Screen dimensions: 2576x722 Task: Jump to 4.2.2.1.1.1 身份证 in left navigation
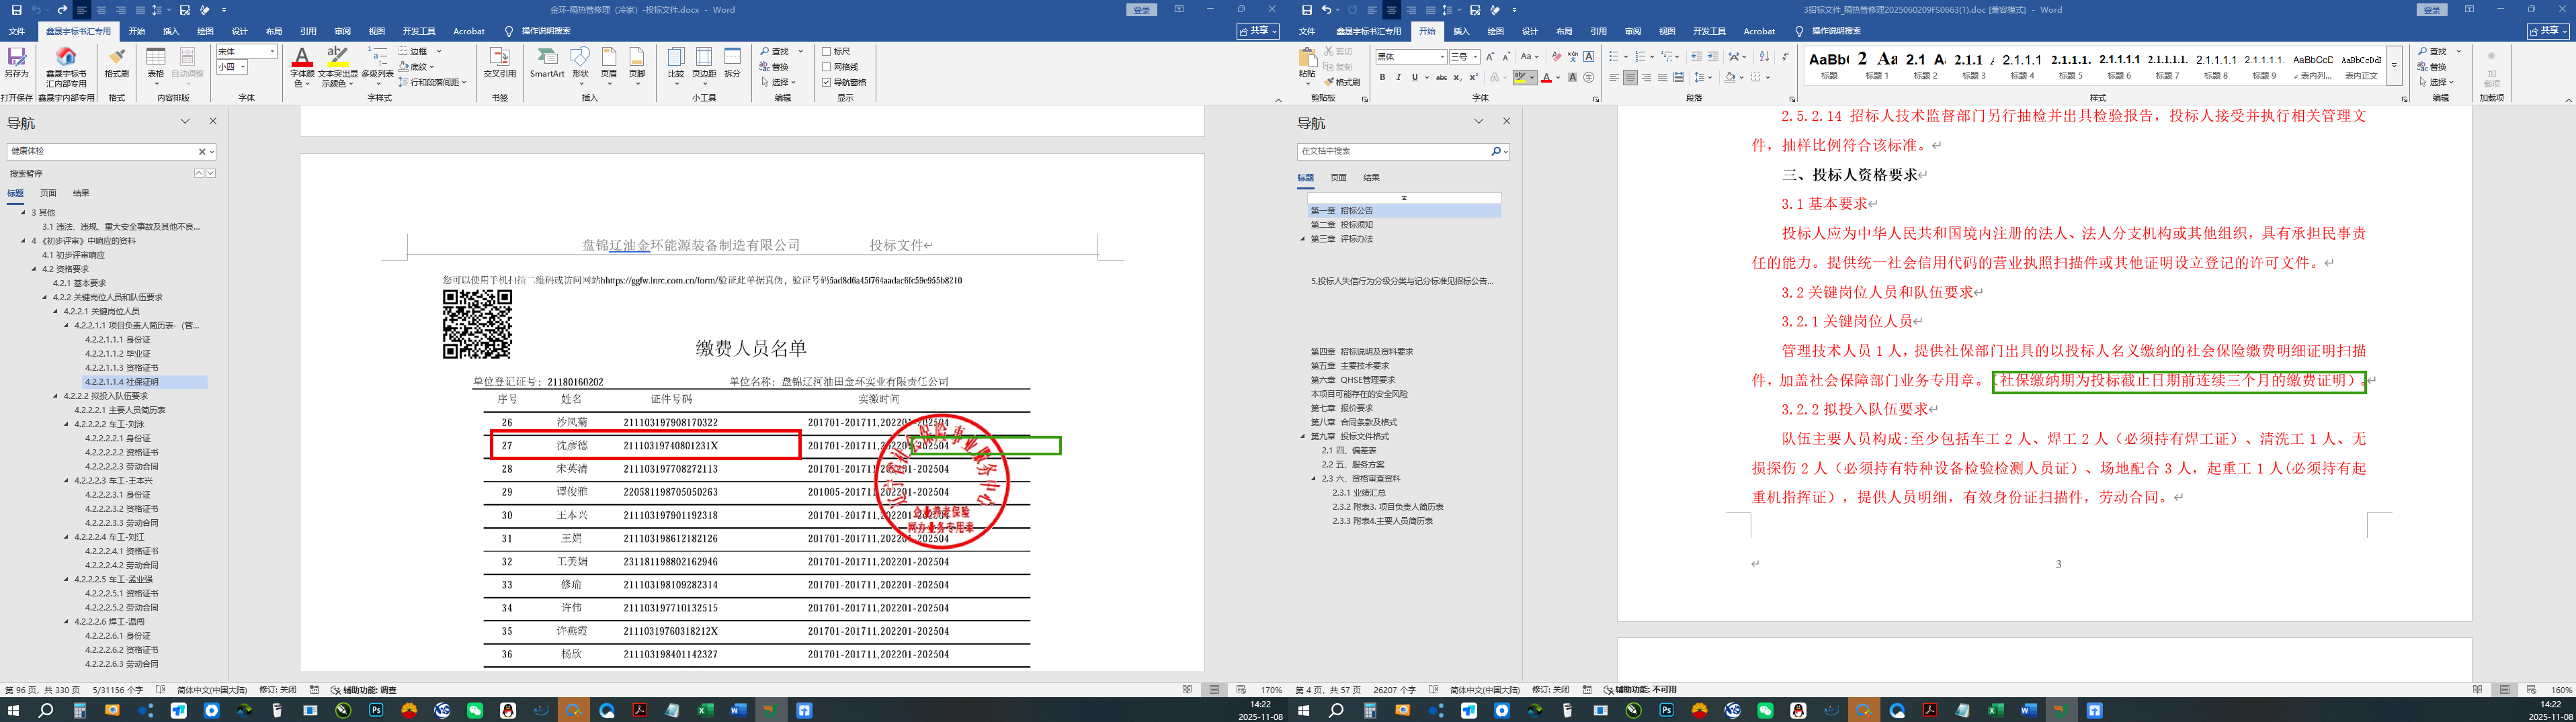pyautogui.click(x=118, y=340)
